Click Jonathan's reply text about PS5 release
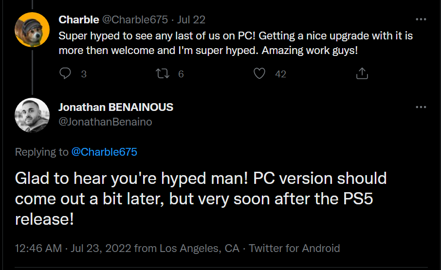441x270 pixels. click(x=201, y=198)
